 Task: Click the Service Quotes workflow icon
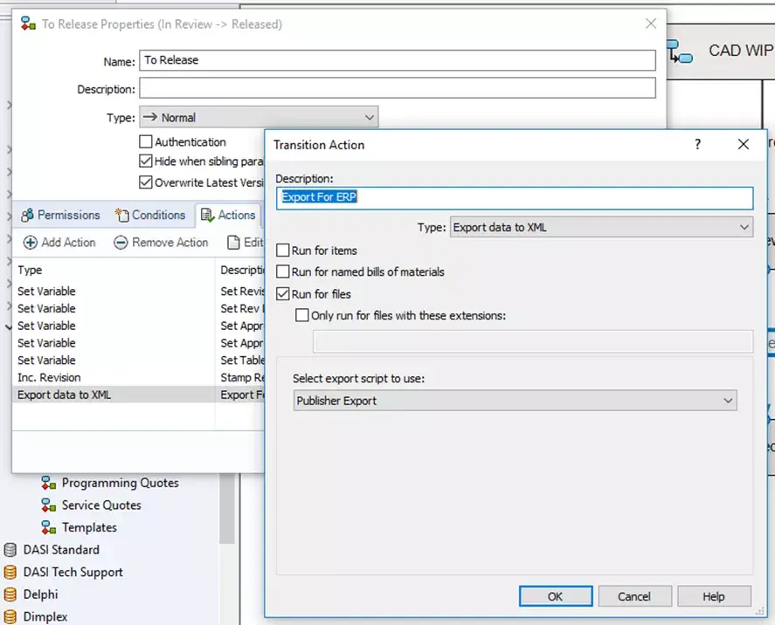tap(49, 505)
